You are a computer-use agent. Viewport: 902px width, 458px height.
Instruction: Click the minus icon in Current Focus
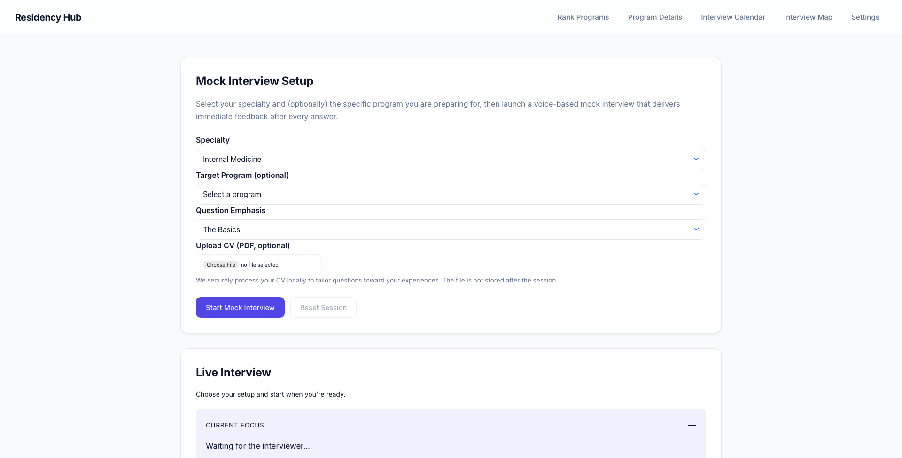[692, 425]
